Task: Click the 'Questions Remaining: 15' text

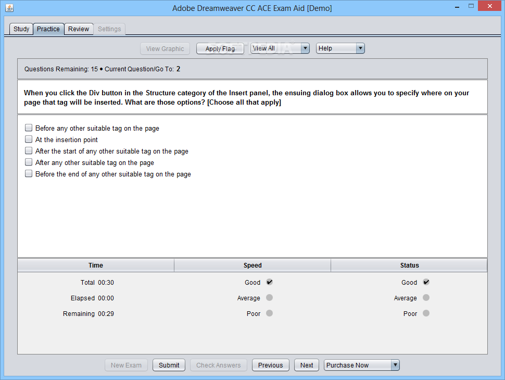Action: [x=61, y=69]
